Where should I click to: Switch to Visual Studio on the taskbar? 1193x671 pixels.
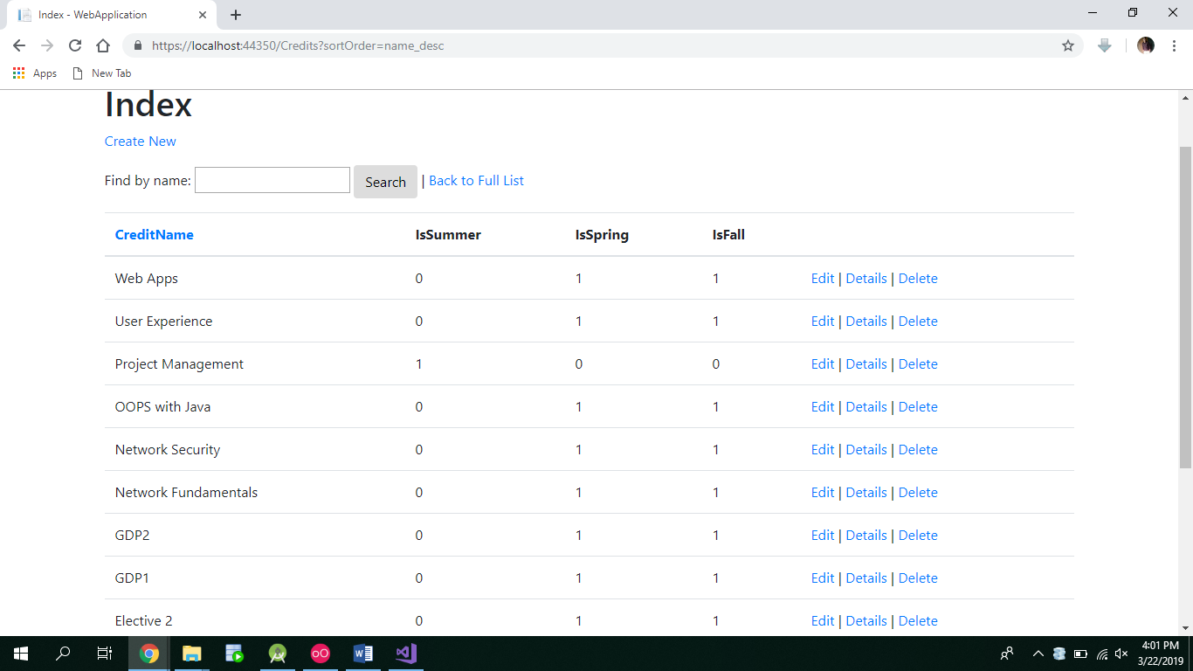click(x=406, y=654)
